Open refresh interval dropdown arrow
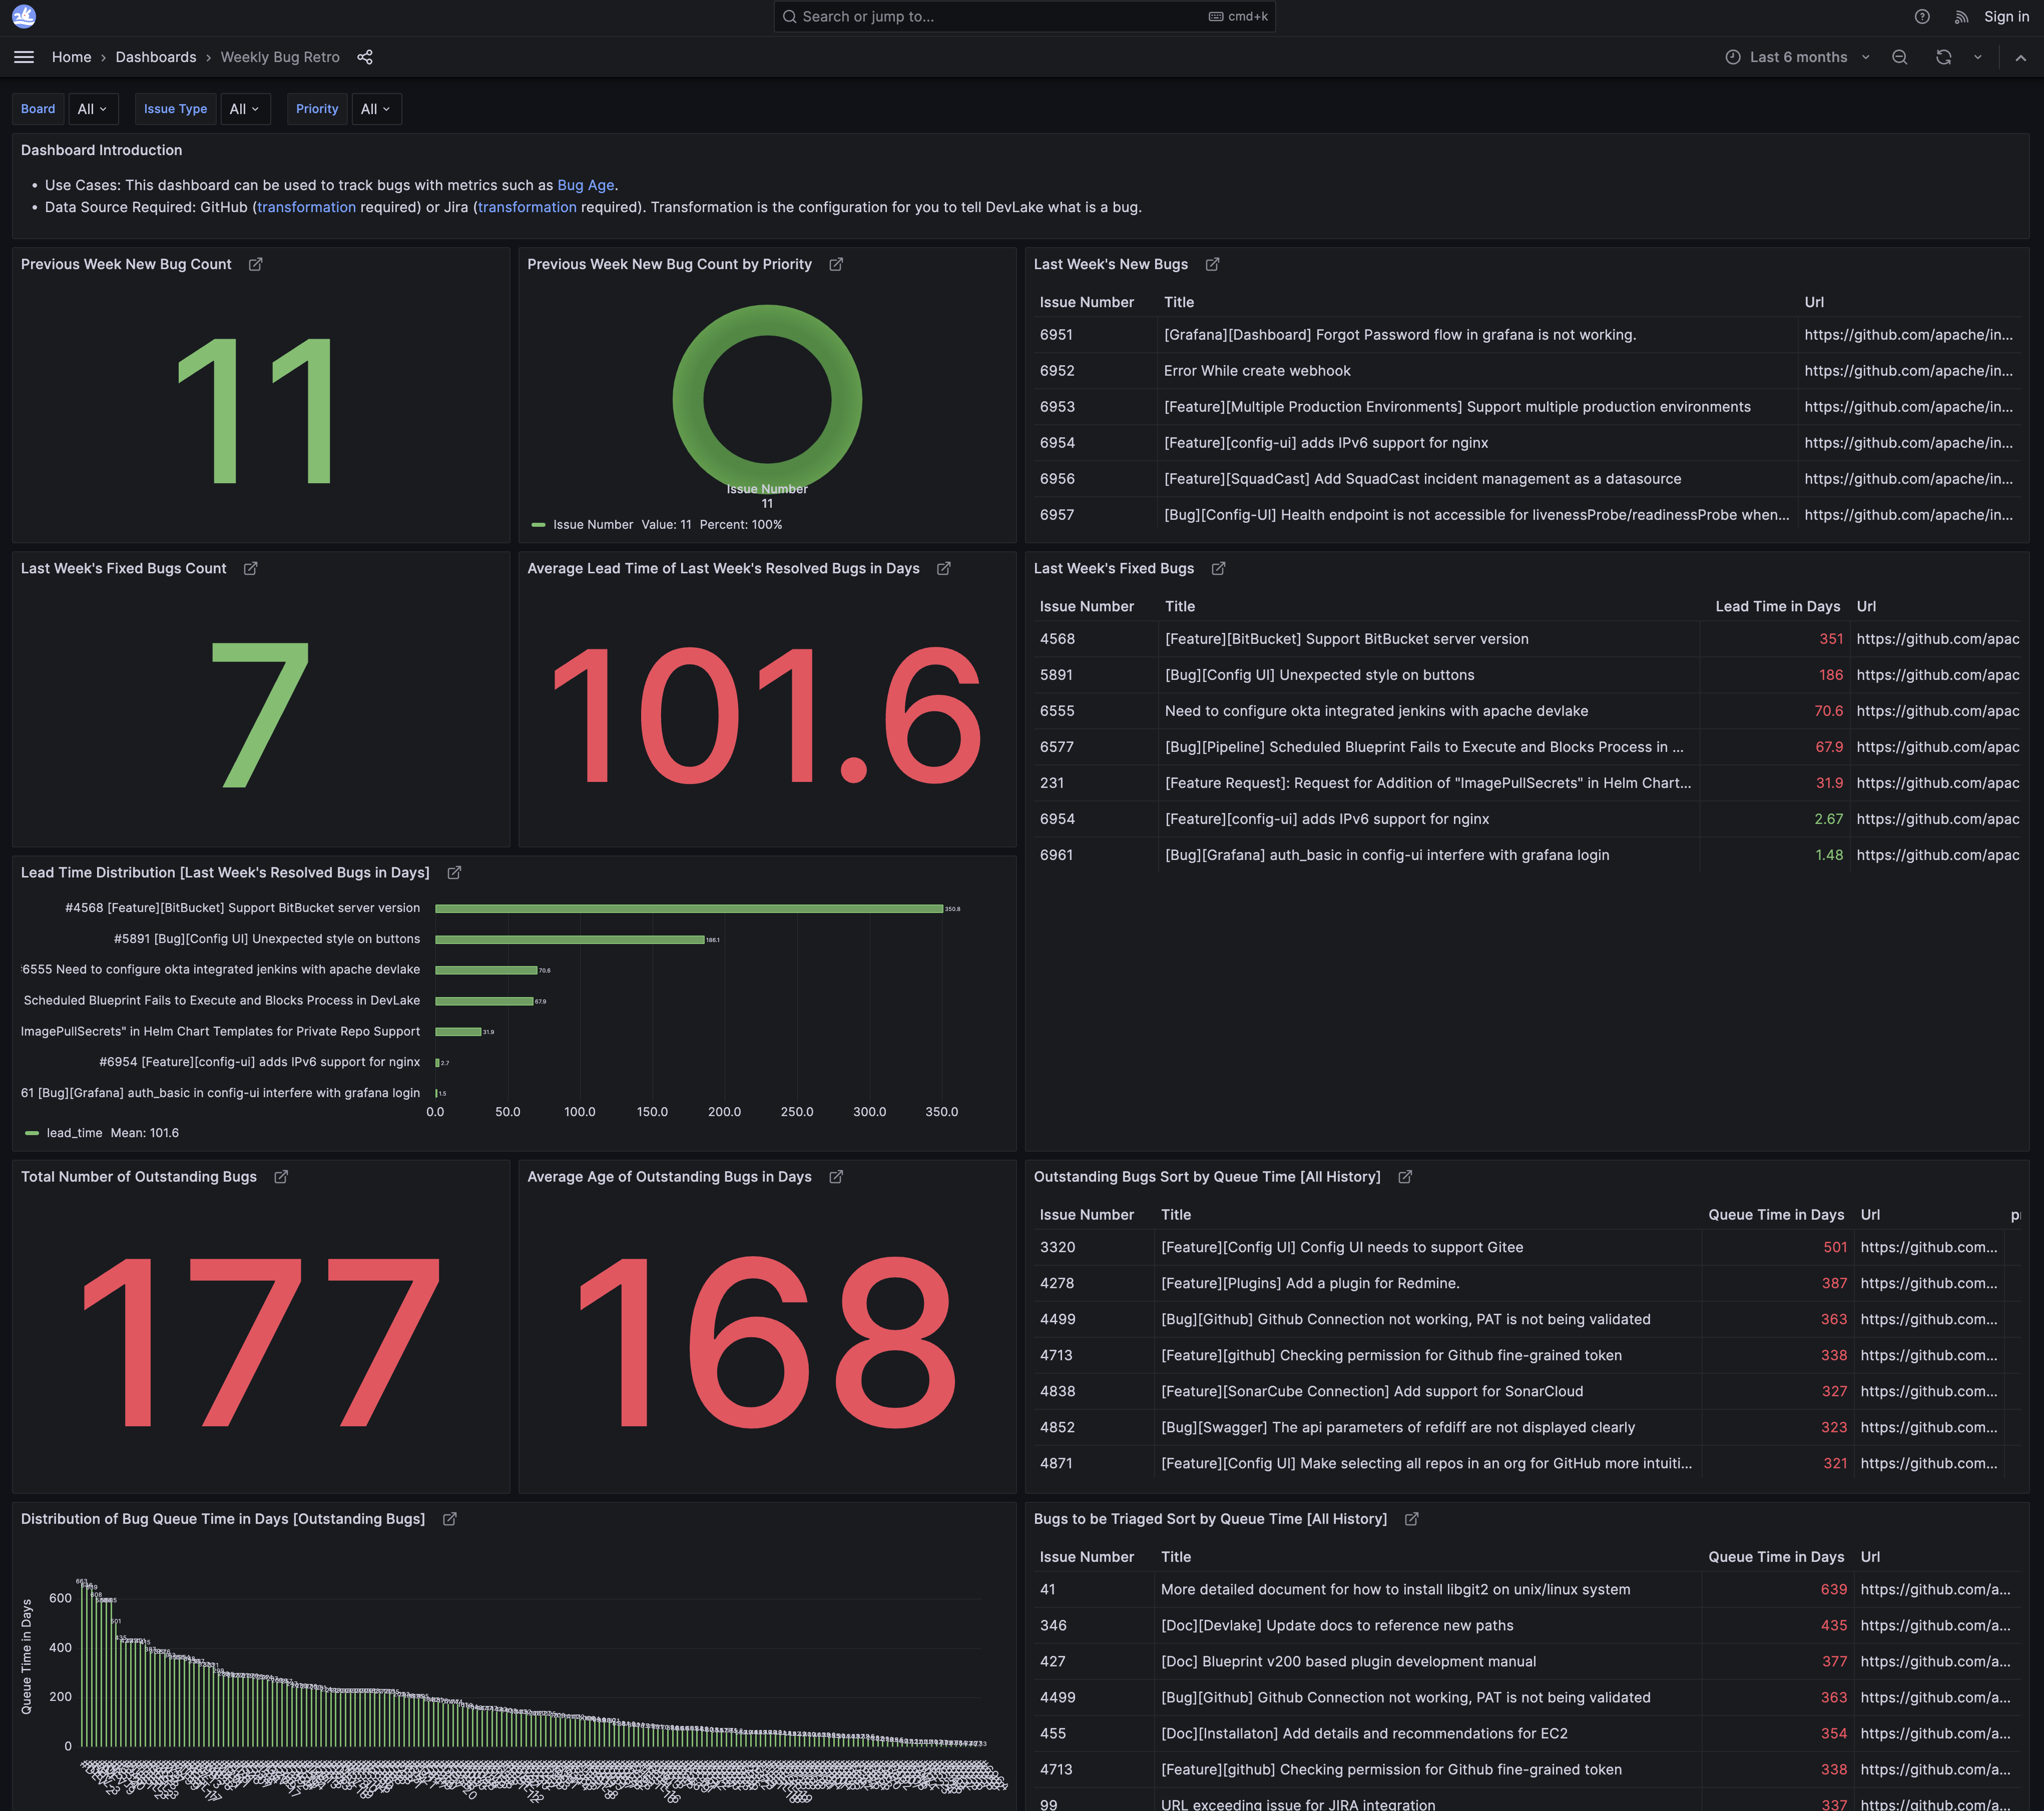 [1977, 57]
